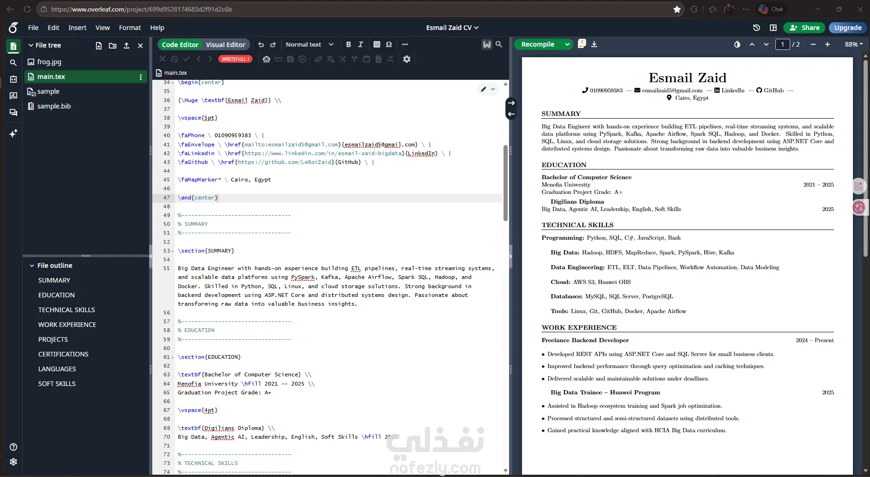Close the file tree panel

pyautogui.click(x=140, y=45)
